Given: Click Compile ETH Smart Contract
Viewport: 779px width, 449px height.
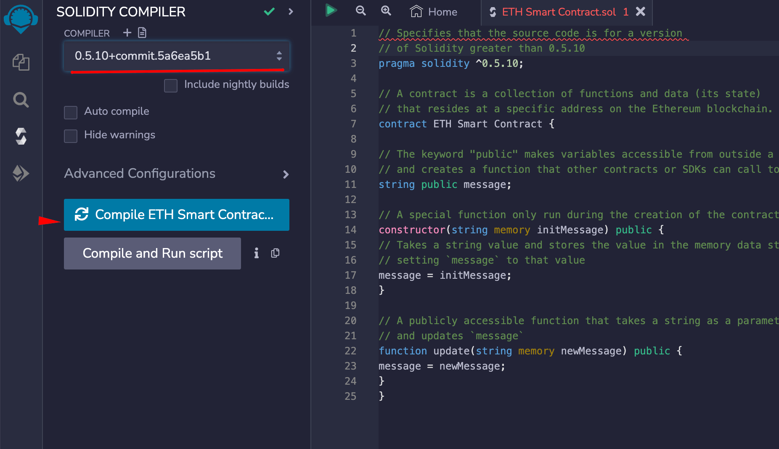Looking at the screenshot, I should pos(176,215).
